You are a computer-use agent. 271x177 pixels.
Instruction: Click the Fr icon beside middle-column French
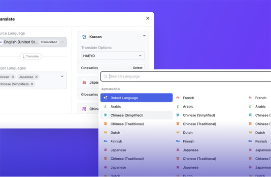click(x=178, y=98)
